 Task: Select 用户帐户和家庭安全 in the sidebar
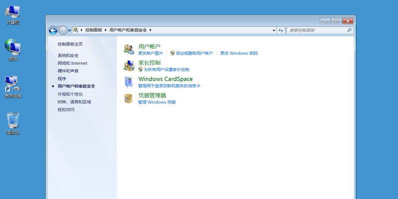pos(77,86)
